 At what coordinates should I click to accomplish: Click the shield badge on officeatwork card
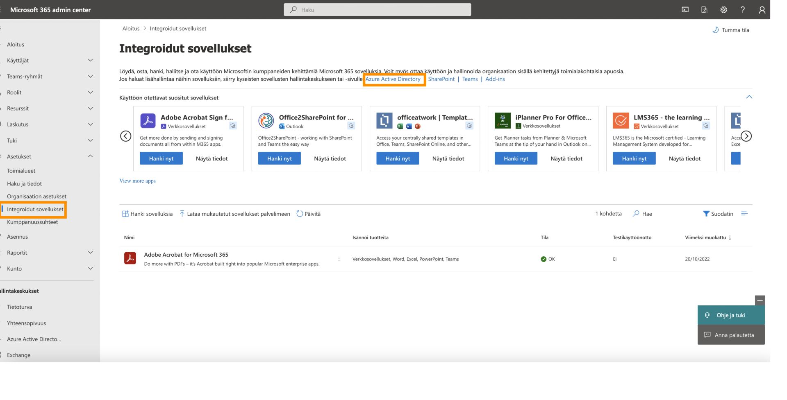(x=469, y=126)
